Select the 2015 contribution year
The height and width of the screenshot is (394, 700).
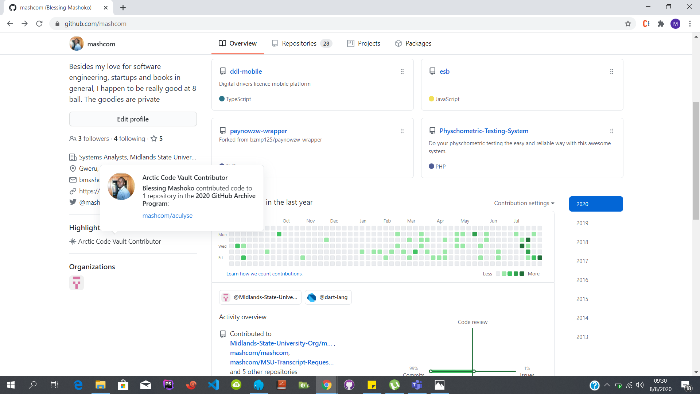(x=582, y=299)
